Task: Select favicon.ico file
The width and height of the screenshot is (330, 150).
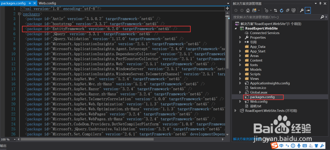Action: click(258, 88)
